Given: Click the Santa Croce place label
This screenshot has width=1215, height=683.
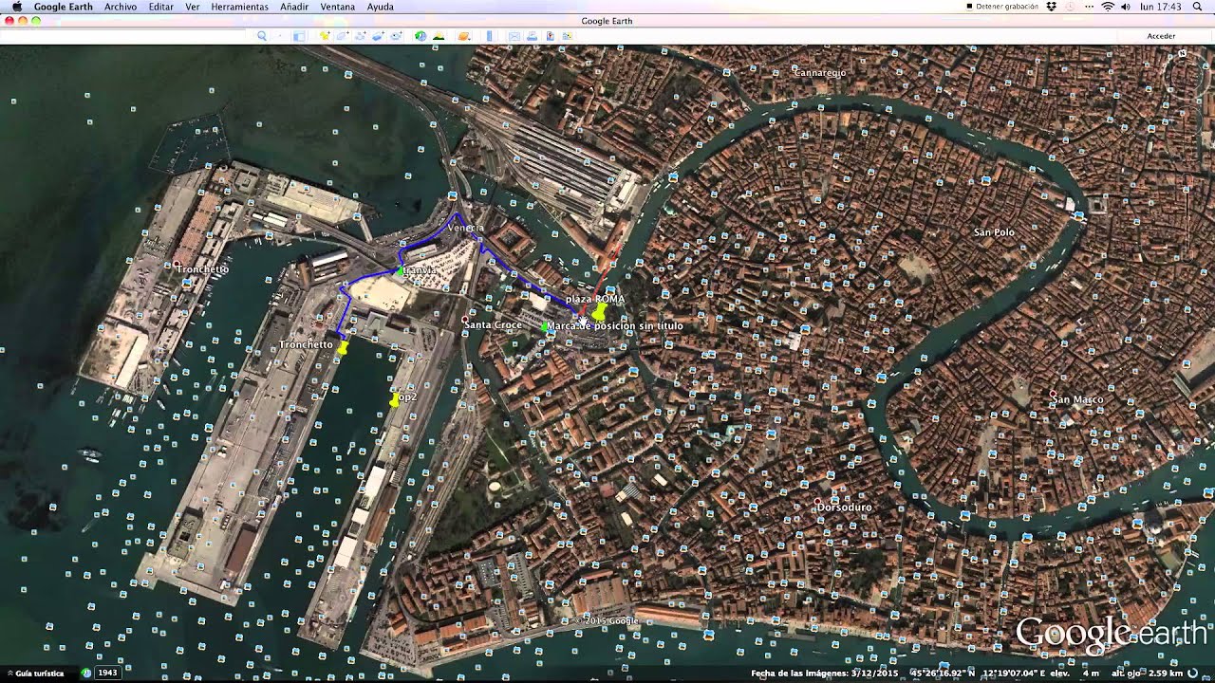Looking at the screenshot, I should [494, 325].
